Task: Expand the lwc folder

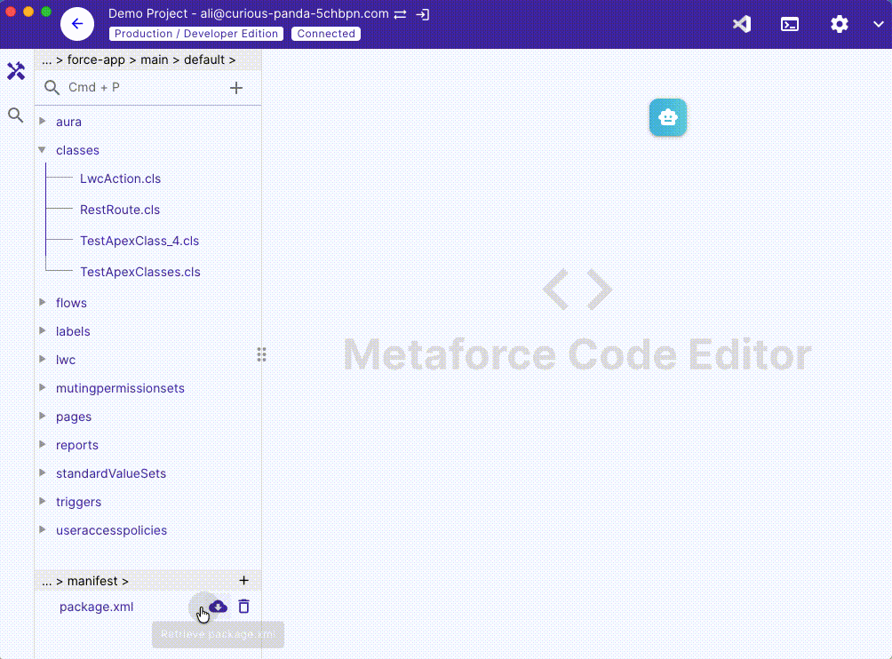Action: coord(42,360)
